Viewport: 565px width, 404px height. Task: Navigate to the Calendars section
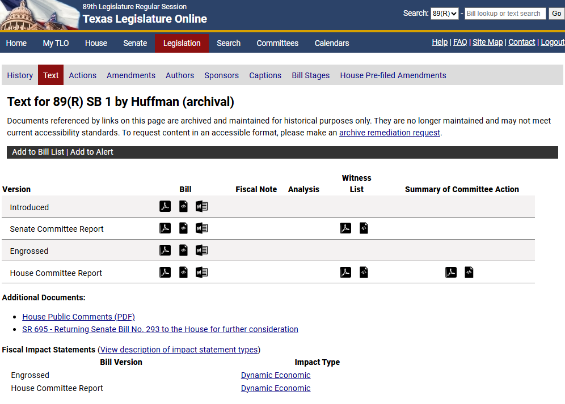(331, 43)
